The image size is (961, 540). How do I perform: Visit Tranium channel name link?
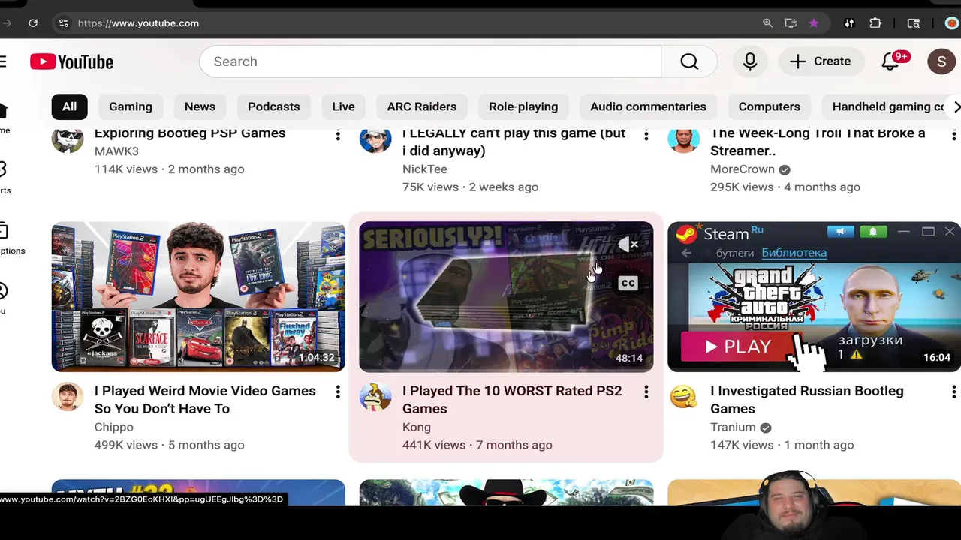tap(733, 427)
